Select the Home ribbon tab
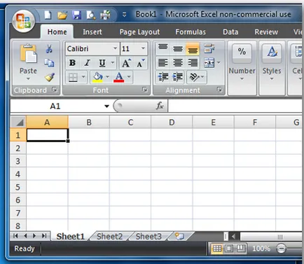The width and height of the screenshot is (304, 264). 57,32
